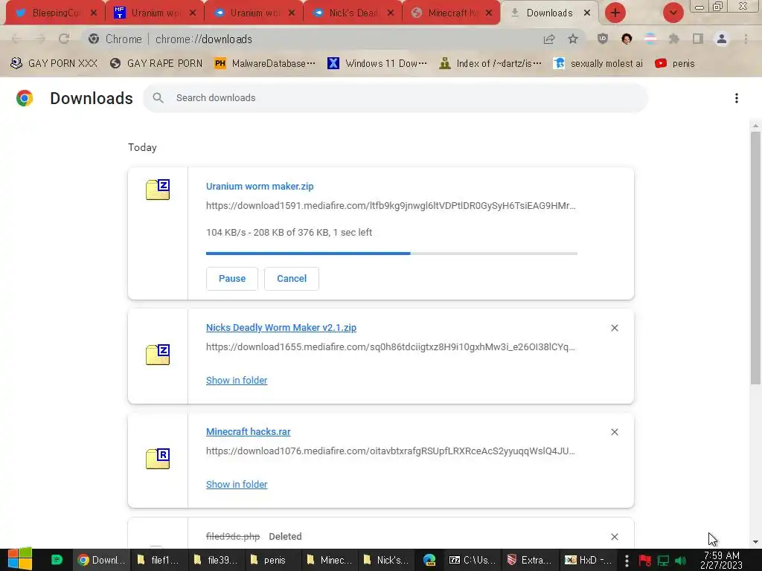The width and height of the screenshot is (762, 571).
Task: Click the Chrome logo beside Downloads
Action: pyautogui.click(x=25, y=98)
